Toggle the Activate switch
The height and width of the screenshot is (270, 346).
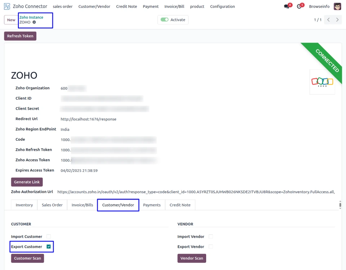coord(165,20)
